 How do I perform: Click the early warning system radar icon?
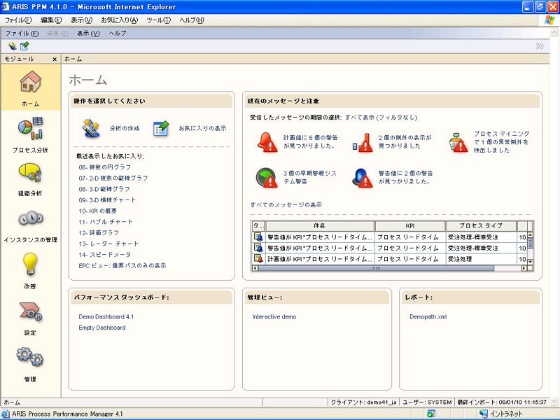pos(267,178)
